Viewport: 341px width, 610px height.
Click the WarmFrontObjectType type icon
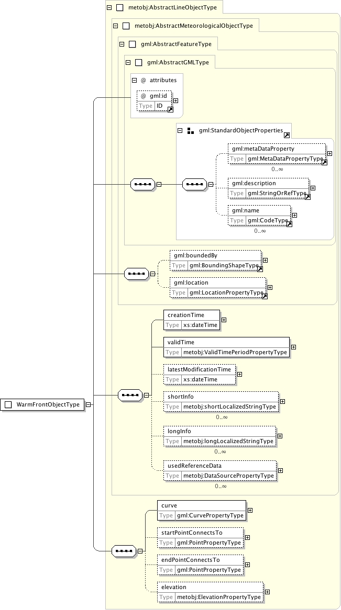8,404
